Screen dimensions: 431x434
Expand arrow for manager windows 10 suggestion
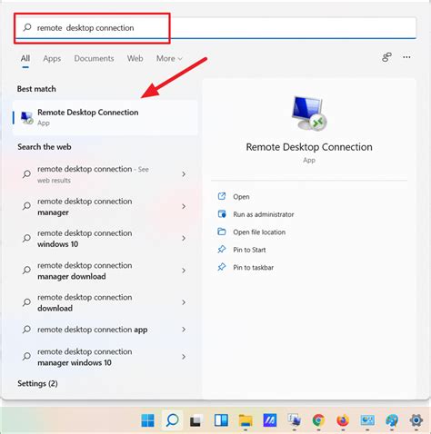[x=184, y=357]
